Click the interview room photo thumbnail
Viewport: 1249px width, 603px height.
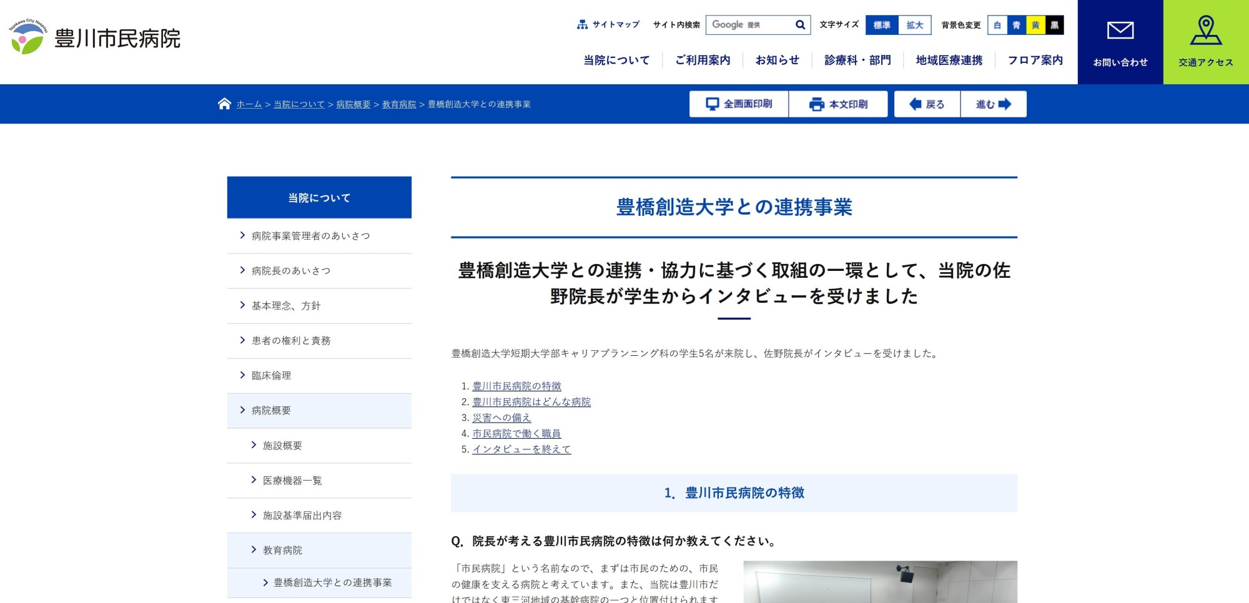tap(880, 582)
